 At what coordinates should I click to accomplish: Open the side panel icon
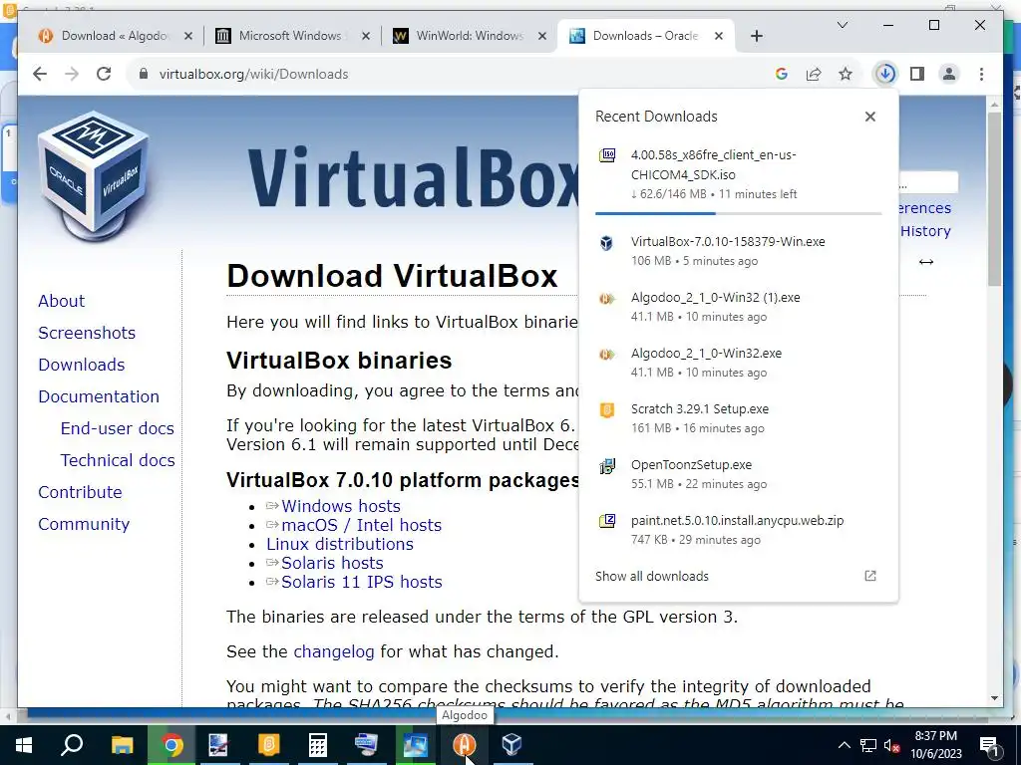tap(917, 74)
